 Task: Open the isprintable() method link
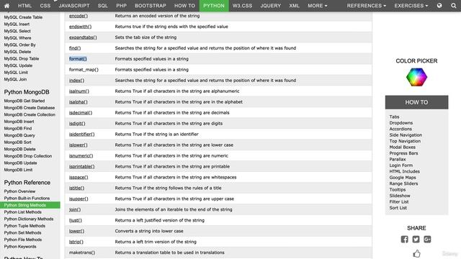(x=81, y=166)
